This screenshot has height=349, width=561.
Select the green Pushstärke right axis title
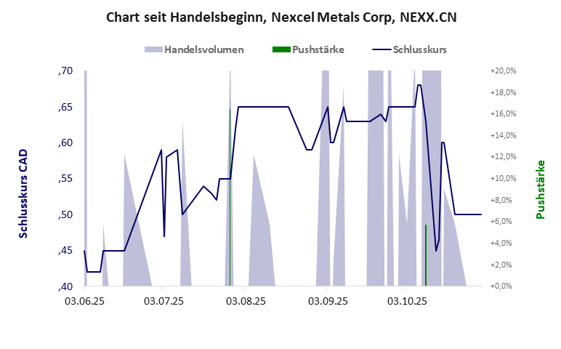540,190
